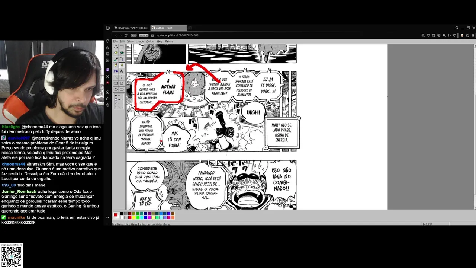This screenshot has height=268, width=476.
Task: Pick the black color swatch
Action: coord(122,214)
